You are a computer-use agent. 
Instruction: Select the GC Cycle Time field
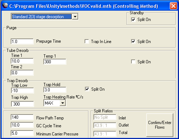pos(22,125)
